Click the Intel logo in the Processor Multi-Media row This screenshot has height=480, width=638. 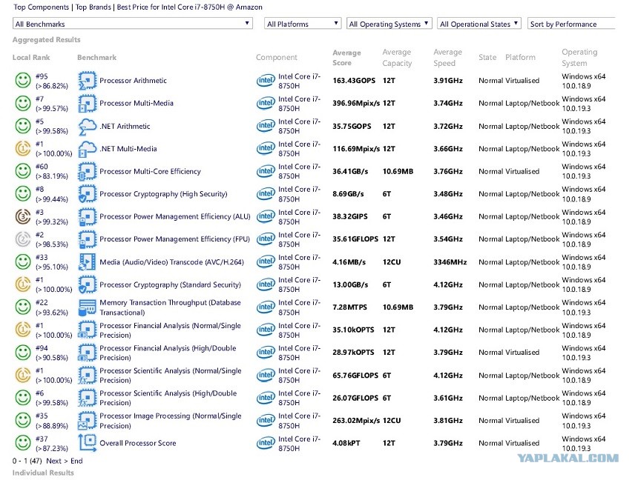tap(266, 103)
